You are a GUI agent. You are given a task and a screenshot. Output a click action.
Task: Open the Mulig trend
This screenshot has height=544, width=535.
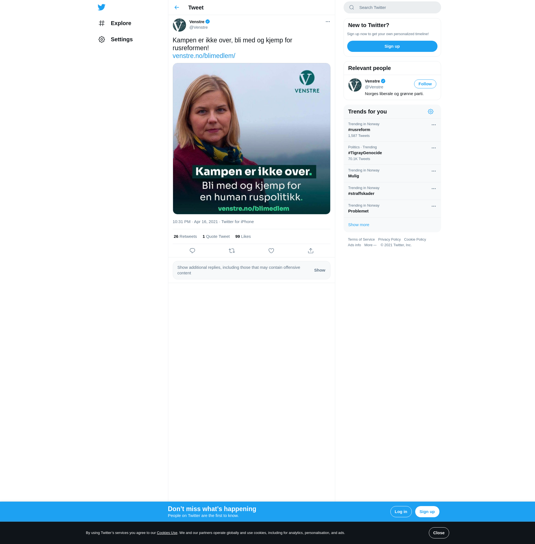point(392,173)
